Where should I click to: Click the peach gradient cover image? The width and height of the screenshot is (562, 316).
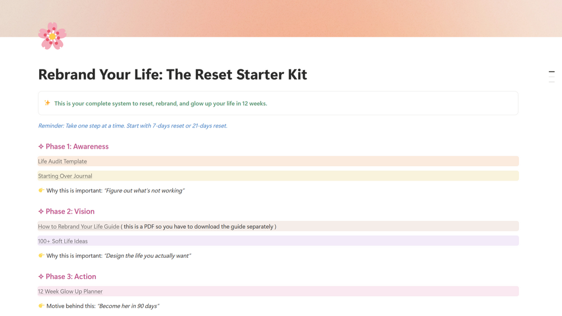[281, 18]
